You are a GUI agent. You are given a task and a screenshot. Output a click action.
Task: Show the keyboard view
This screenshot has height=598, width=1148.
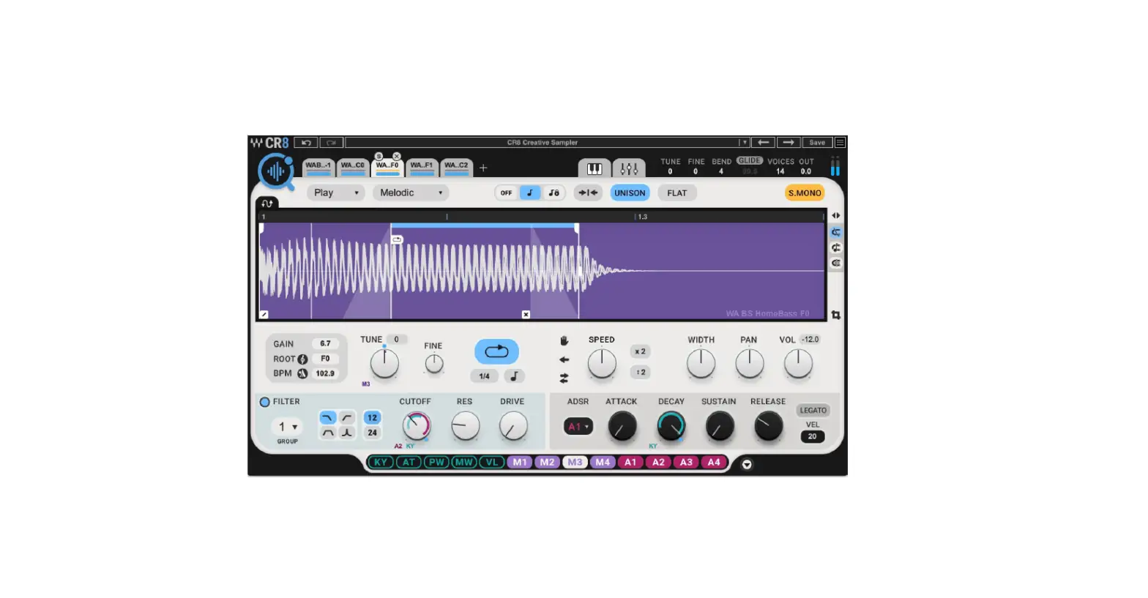click(x=594, y=169)
